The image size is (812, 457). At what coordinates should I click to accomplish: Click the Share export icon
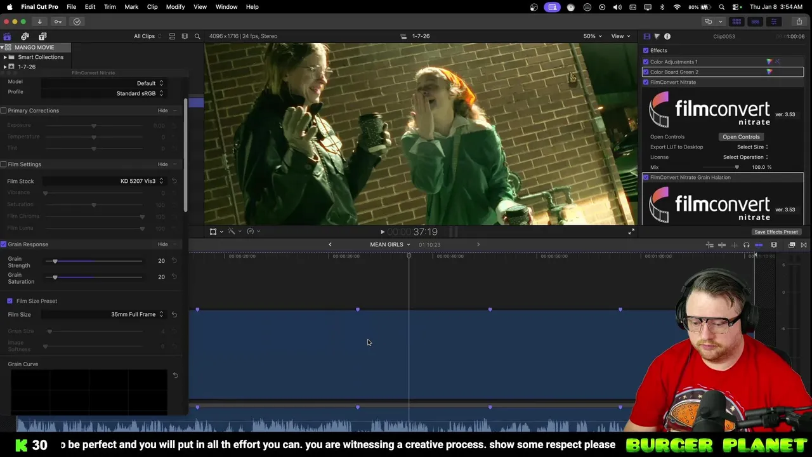click(x=799, y=22)
